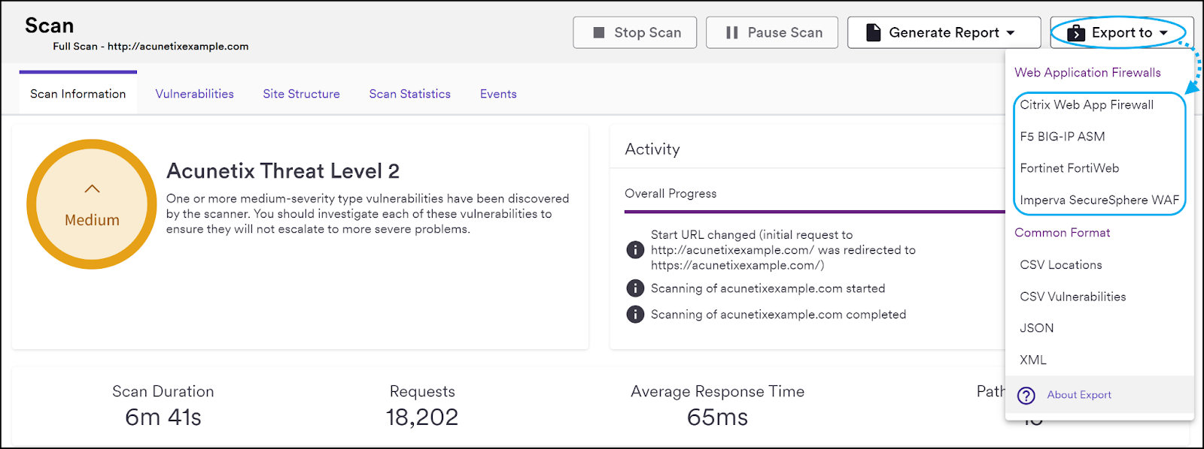
Task: Click the Scan page title
Action: [50, 26]
